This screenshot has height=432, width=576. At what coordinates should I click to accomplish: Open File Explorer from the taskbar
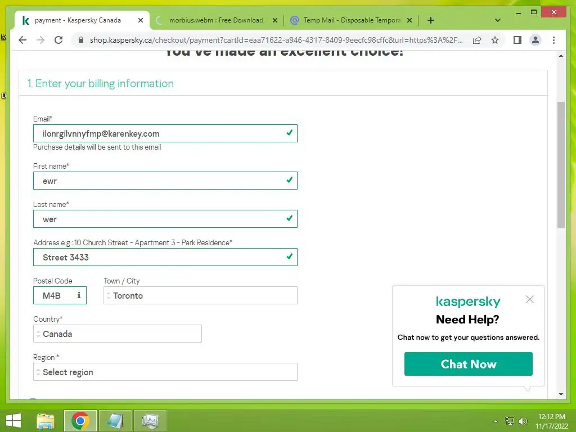pos(46,421)
